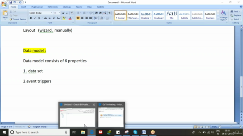Apply the Heading 1 style
243x136 pixels.
[x=146, y=15]
